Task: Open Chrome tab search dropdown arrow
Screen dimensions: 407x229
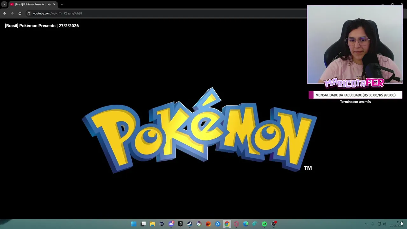Action: (x=4, y=4)
